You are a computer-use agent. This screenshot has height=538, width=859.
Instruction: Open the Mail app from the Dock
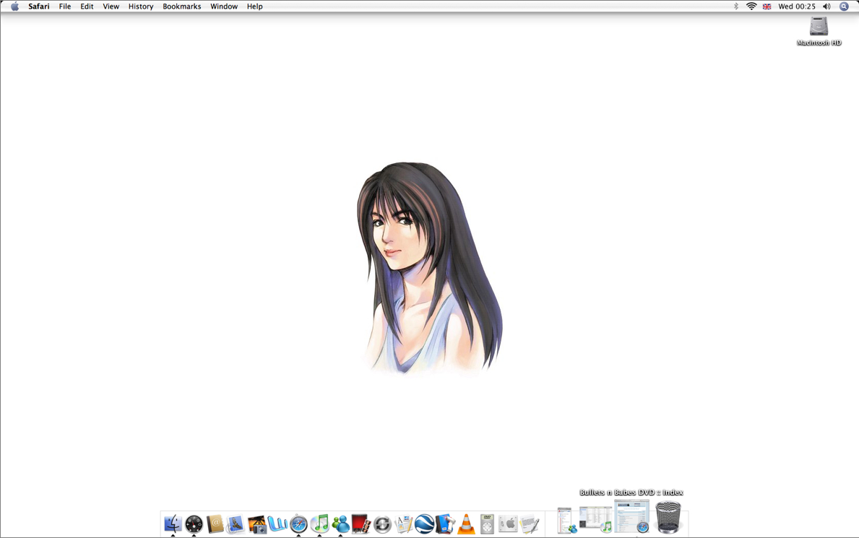pyautogui.click(x=236, y=524)
